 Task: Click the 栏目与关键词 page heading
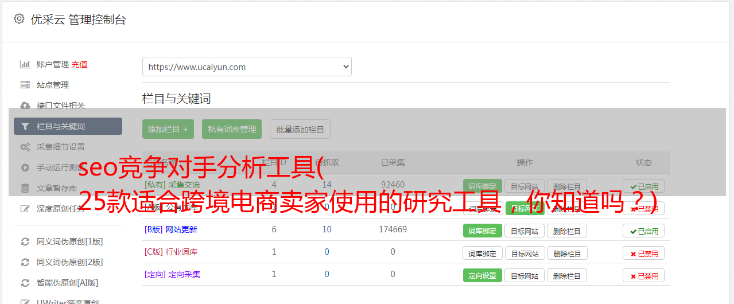click(177, 99)
